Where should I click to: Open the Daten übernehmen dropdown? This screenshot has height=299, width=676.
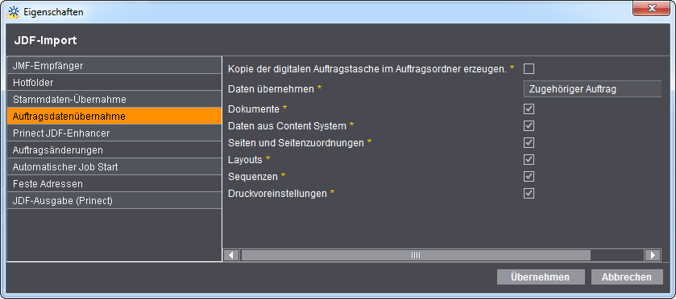click(x=592, y=89)
